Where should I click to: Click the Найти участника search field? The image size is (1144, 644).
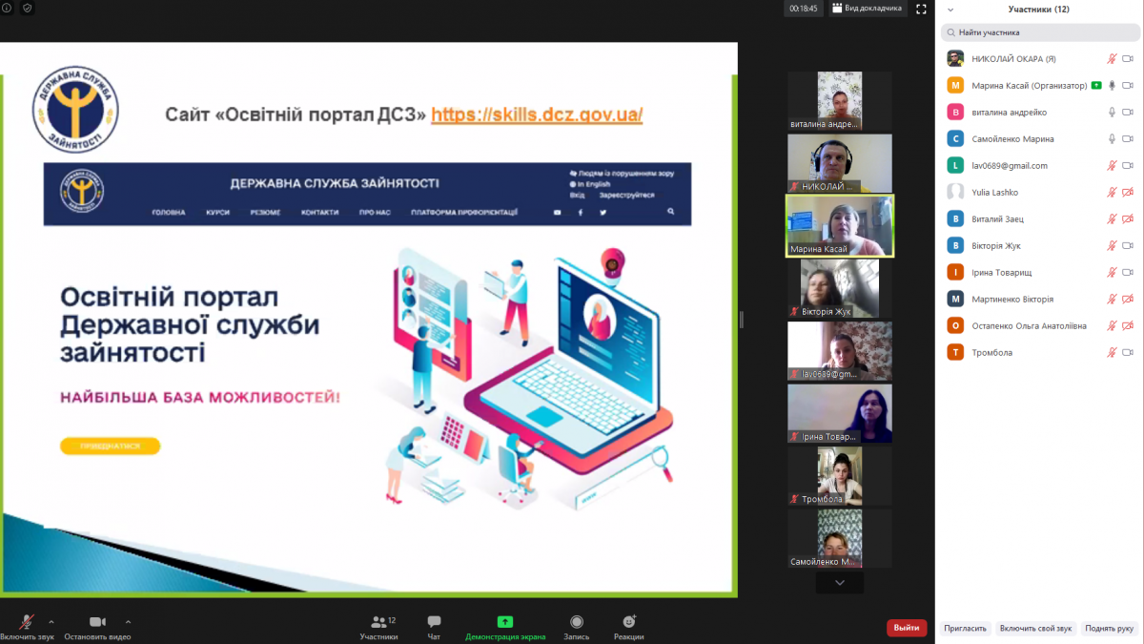pyautogui.click(x=1039, y=32)
